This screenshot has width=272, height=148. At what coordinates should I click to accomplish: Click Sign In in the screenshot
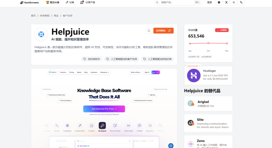pos(147,72)
